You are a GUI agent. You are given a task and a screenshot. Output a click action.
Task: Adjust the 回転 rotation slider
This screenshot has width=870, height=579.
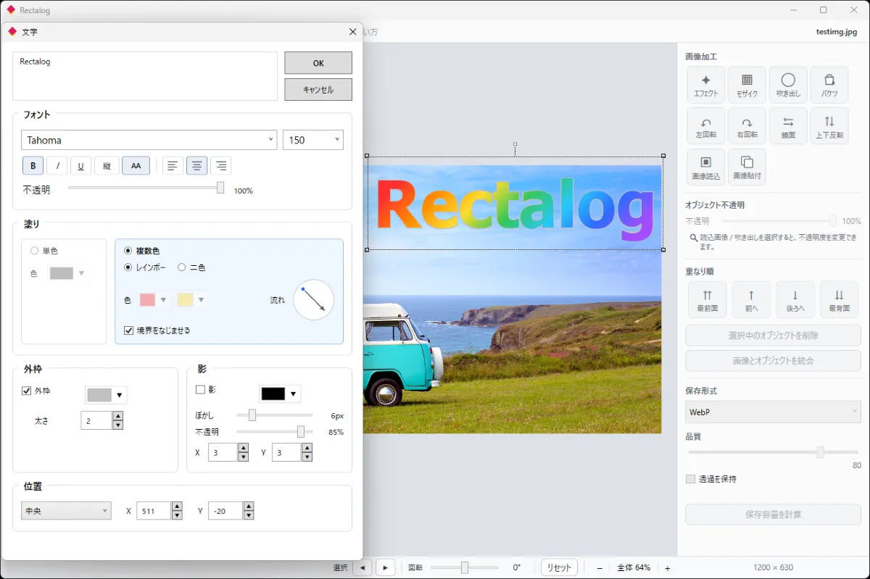pos(465,567)
